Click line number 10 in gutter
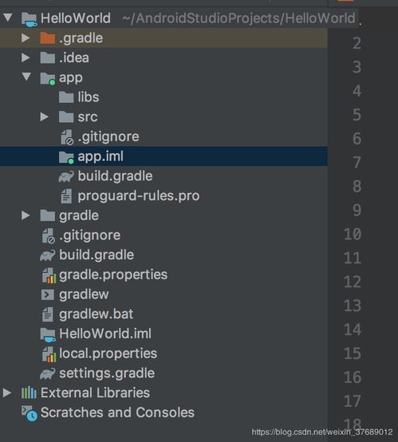This screenshot has height=442, width=398. tap(353, 235)
